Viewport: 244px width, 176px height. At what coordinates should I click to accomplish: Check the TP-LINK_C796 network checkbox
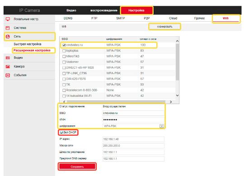[x=64, y=73]
